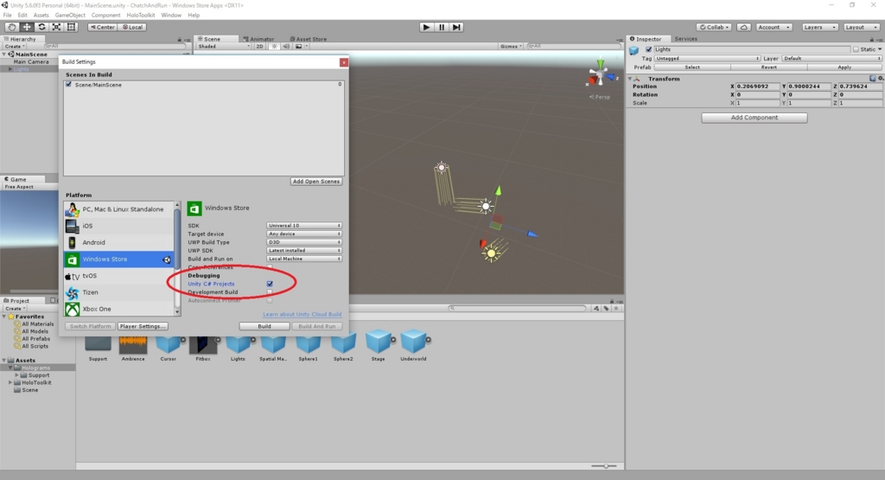Open the HoloToolkit menu
The image size is (885, 480).
[141, 16]
